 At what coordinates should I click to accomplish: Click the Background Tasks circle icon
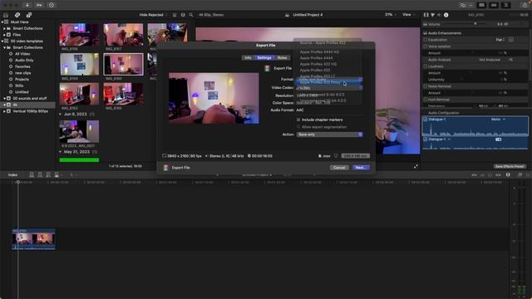(x=52, y=5)
